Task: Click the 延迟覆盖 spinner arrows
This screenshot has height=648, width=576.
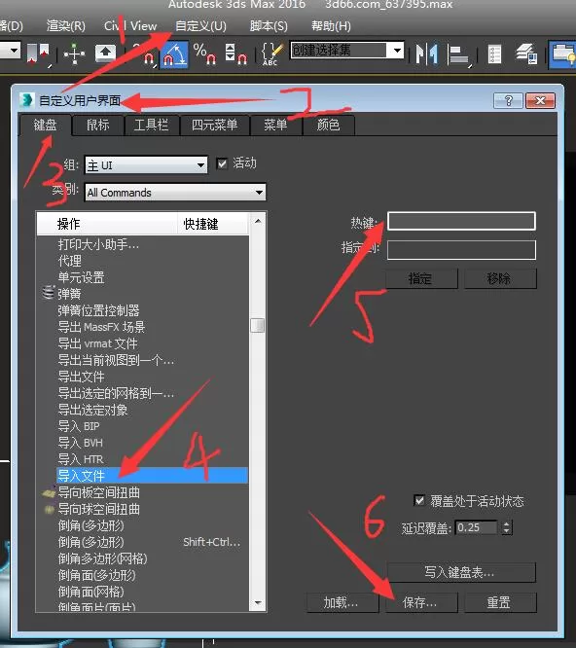Action: coord(507,527)
